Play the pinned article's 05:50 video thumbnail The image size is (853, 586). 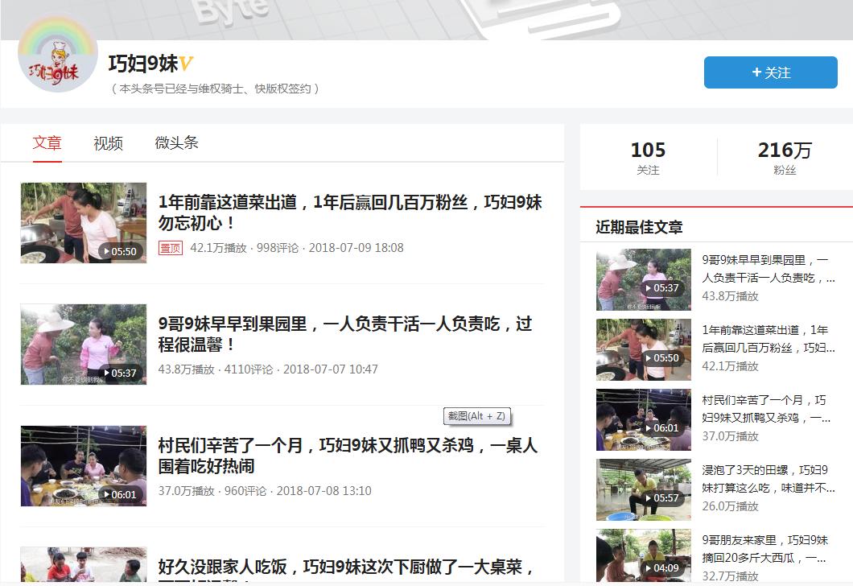coord(83,223)
